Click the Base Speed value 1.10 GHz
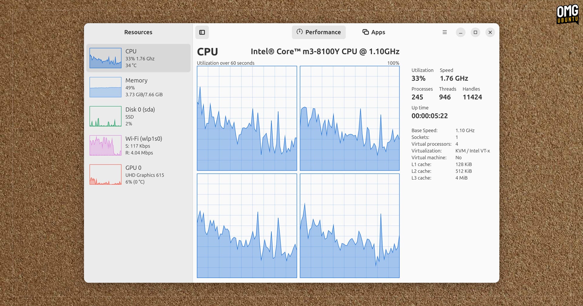Screen dimensions: 583x306 point(465,131)
